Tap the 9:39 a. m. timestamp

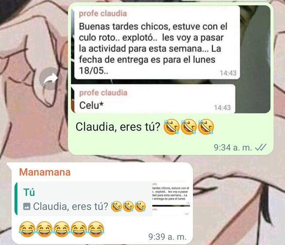click(x=167, y=237)
